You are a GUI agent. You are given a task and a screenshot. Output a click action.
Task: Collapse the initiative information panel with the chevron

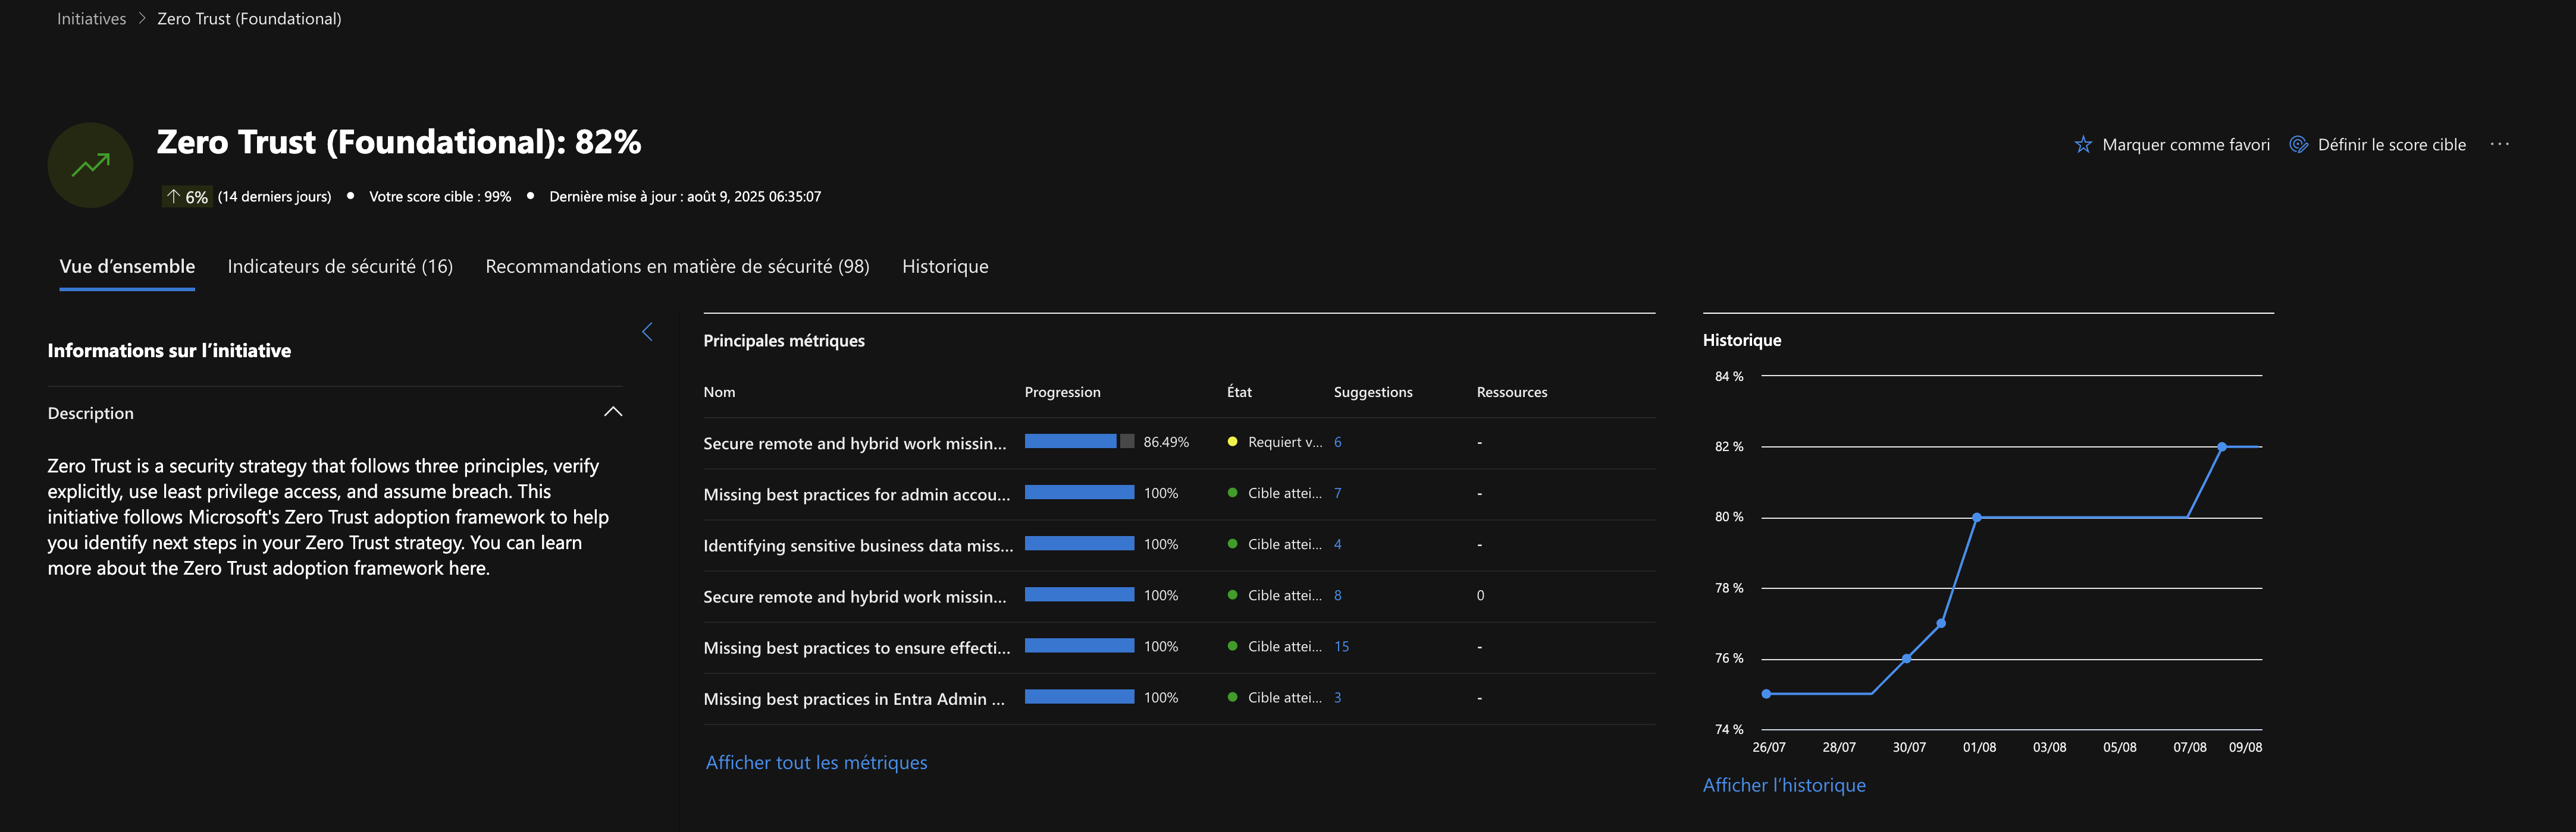coord(647,332)
